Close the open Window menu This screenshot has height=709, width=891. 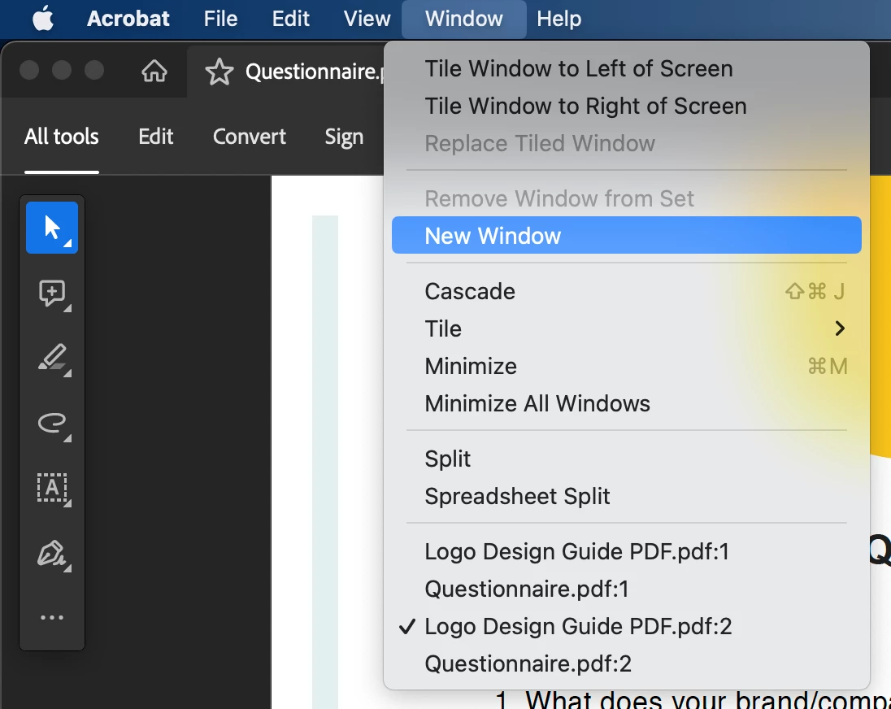click(x=463, y=19)
